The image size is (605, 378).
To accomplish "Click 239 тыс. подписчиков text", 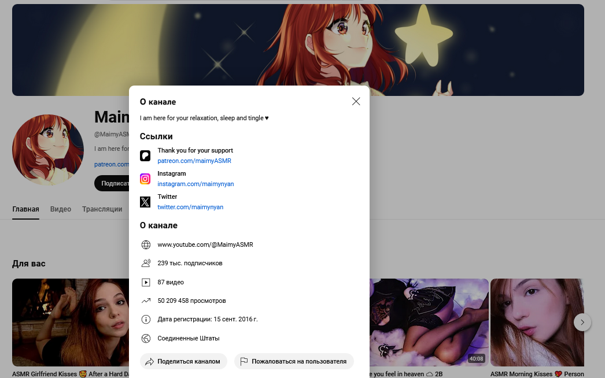I will 190,263.
